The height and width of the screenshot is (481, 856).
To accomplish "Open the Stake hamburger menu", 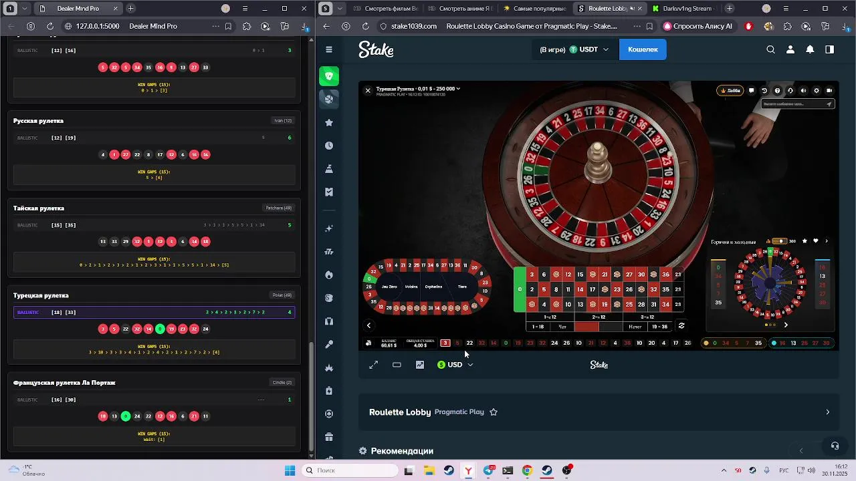I will click(x=328, y=49).
